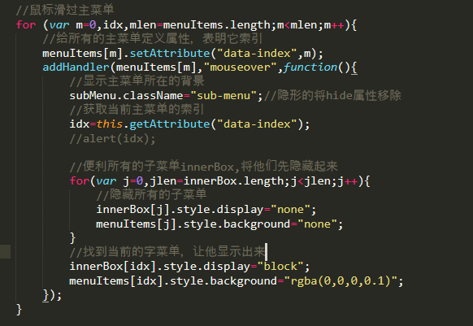Click the addHandler function call

point(76,67)
